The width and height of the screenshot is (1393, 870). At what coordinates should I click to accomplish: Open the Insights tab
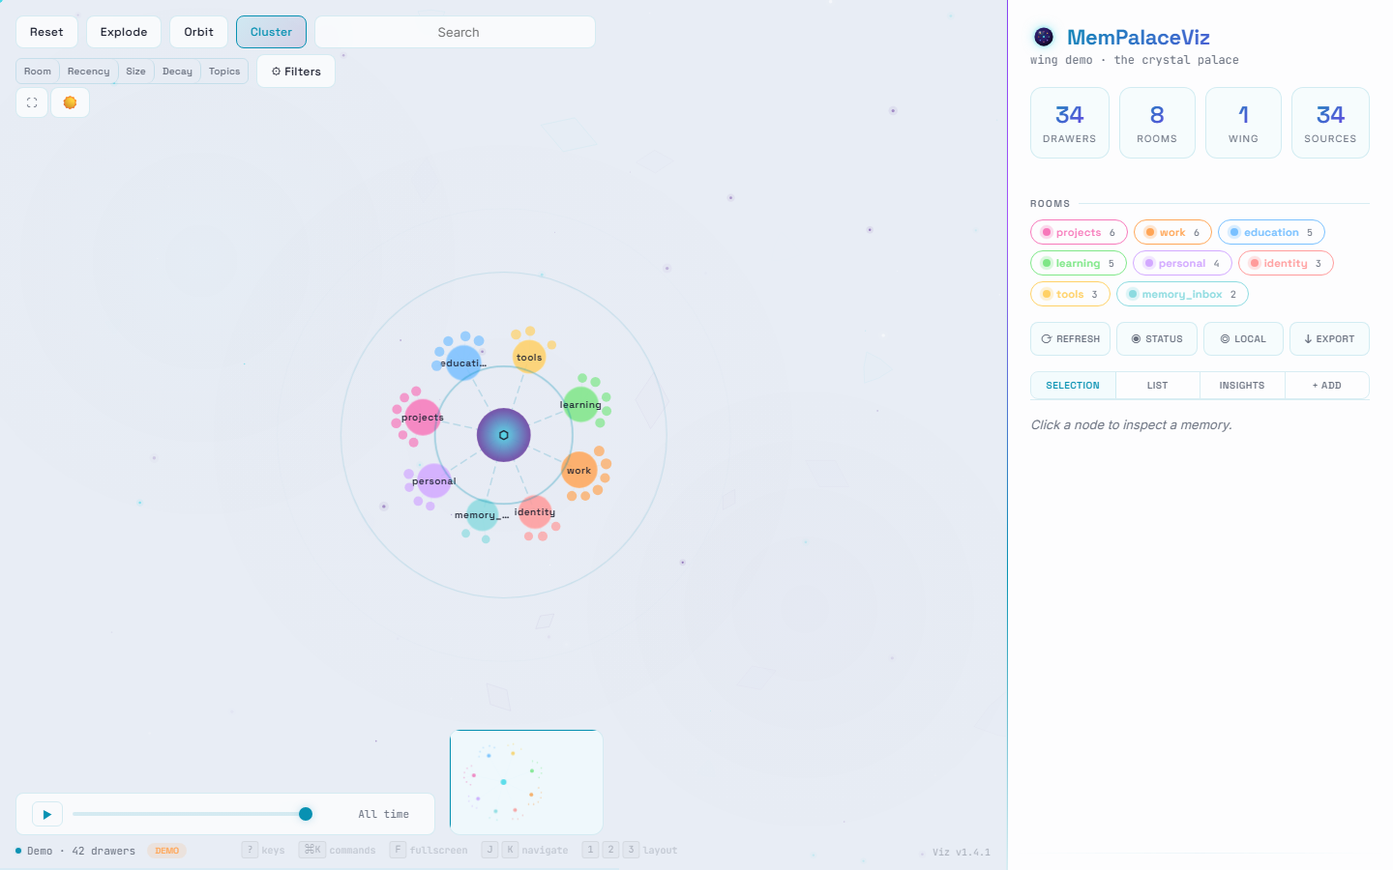point(1242,386)
